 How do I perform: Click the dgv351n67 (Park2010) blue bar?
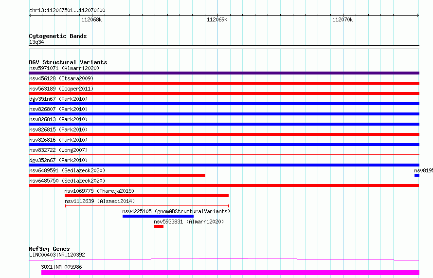[224, 104]
